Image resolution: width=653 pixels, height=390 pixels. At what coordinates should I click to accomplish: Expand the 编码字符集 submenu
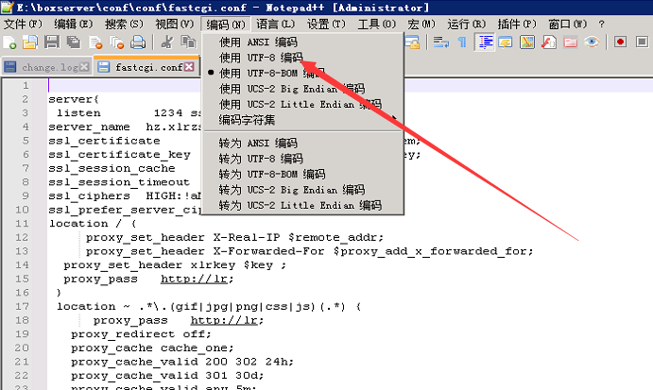click(248, 120)
